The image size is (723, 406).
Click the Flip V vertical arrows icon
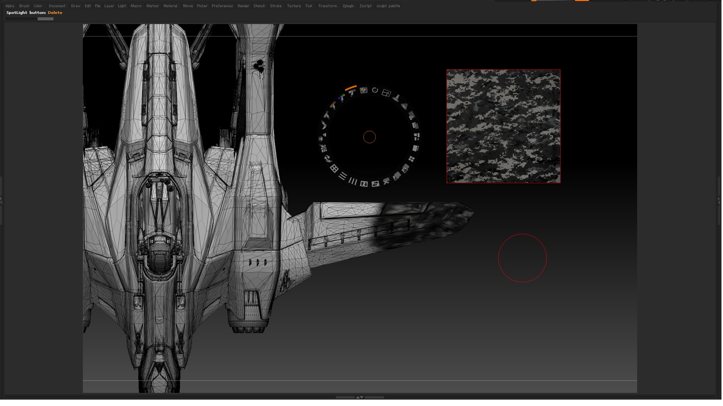pos(364,184)
